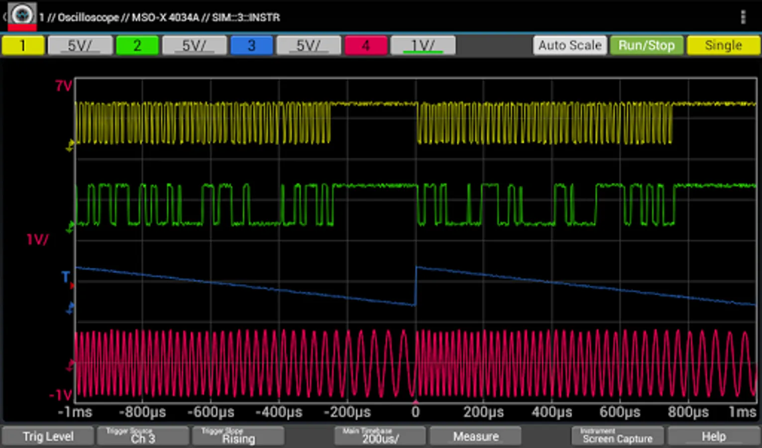762x448 pixels.
Task: Open channel 3 5V/ scale selector
Action: [x=309, y=46]
